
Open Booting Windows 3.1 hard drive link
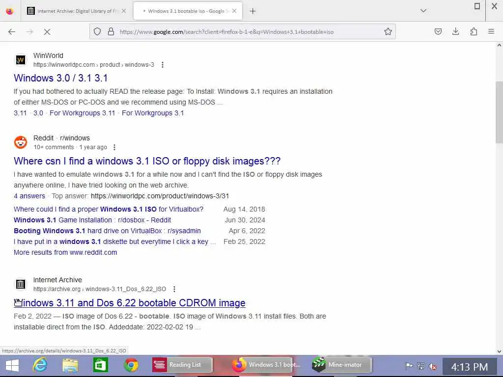(107, 231)
